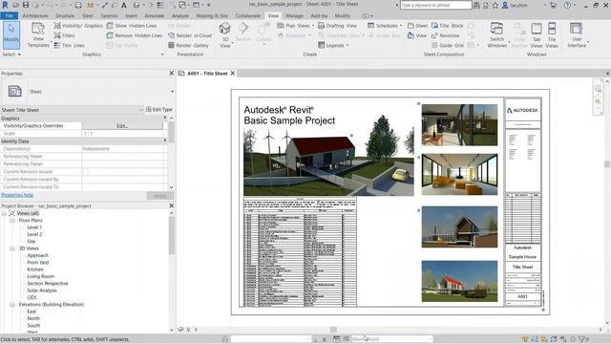
Task: Click the Guide Grid tool
Action: [448, 45]
